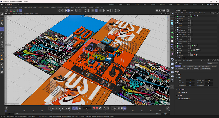The image size is (219, 118).
Task: Click the record keyframe button in timeline
Action: click(94, 108)
